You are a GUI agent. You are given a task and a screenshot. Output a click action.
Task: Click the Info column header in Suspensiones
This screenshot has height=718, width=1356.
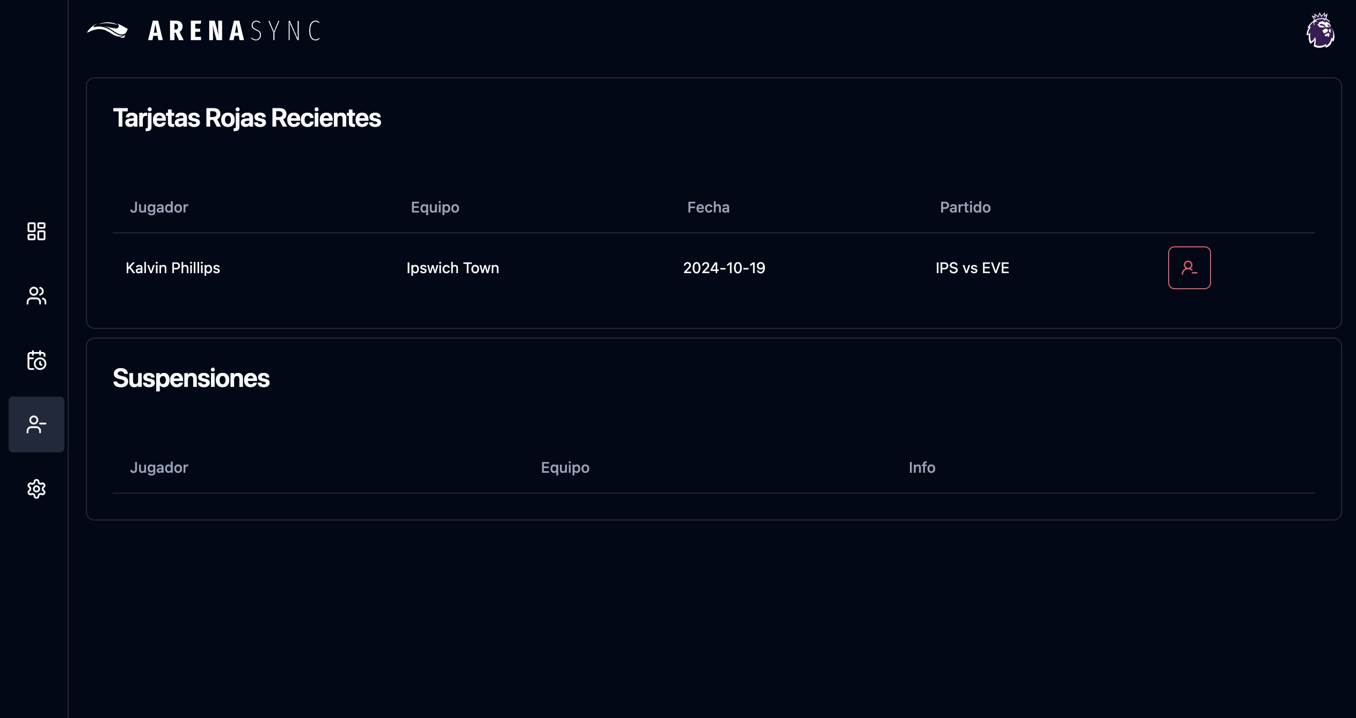coord(922,467)
